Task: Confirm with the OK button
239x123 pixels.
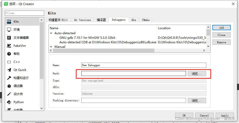Action: coord(184,115)
